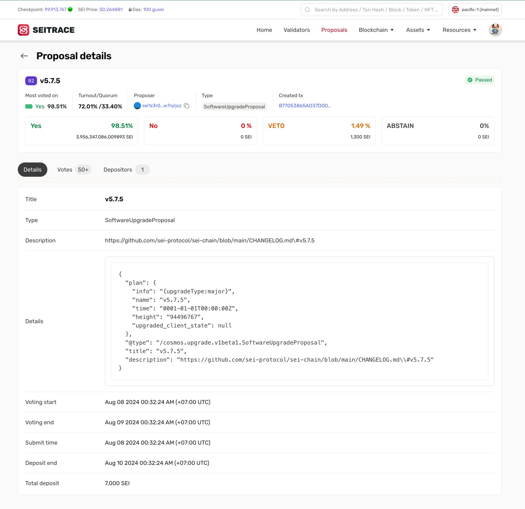The height and width of the screenshot is (509, 525).
Task: Open the checkpoint 99,913,767 link
Action: coord(56,10)
